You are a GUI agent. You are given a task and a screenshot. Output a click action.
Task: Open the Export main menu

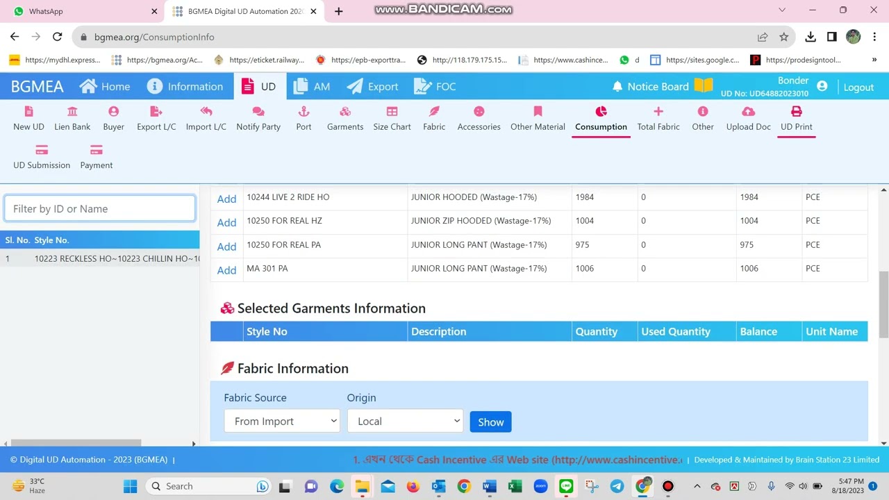tap(373, 86)
